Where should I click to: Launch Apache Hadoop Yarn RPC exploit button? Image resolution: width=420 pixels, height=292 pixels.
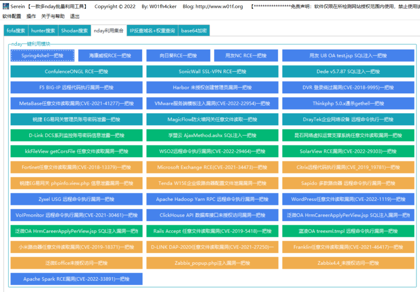[x=212, y=199]
